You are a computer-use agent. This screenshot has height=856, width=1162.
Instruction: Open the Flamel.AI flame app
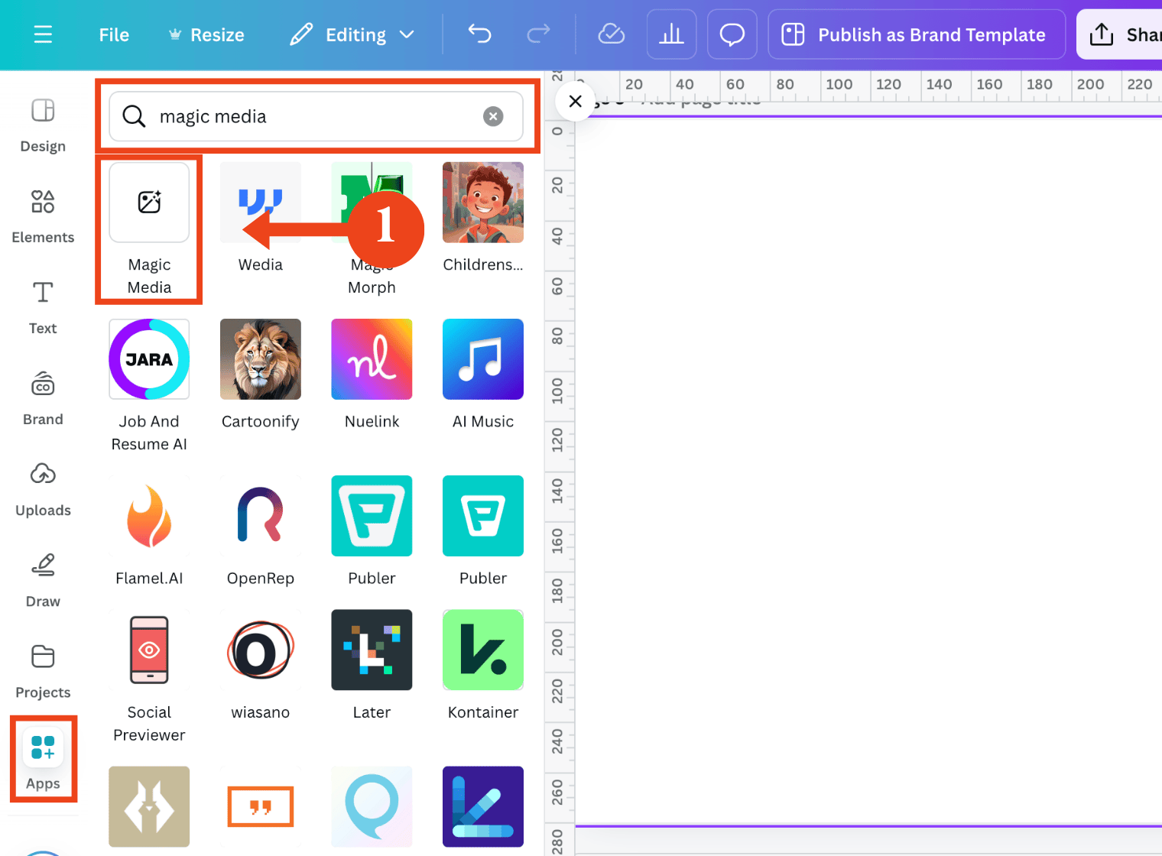149,516
